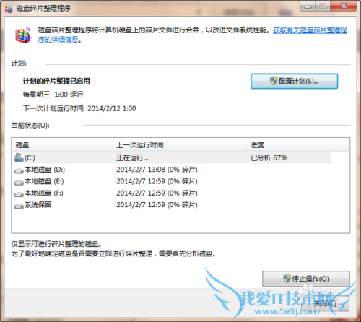Click the 停止操作(O) button
Viewport: 361px width, 322px height.
306,279
